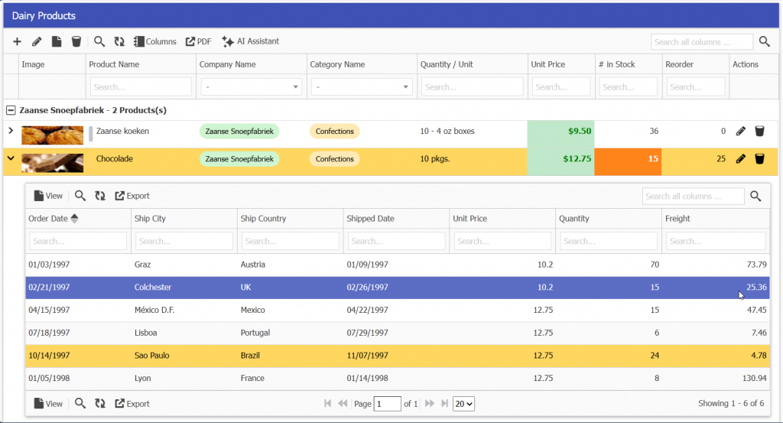This screenshot has height=423, width=783.
Task: Click the magnifier beside the top search box
Action: [x=765, y=41]
